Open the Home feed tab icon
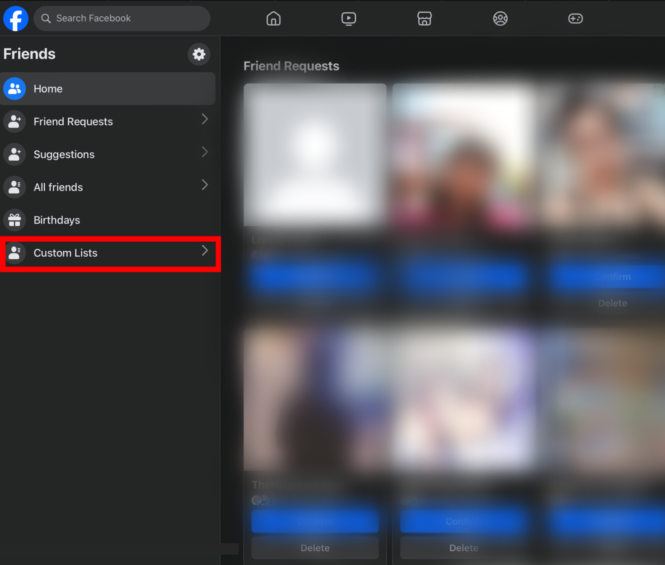This screenshot has height=565, width=665. point(273,18)
